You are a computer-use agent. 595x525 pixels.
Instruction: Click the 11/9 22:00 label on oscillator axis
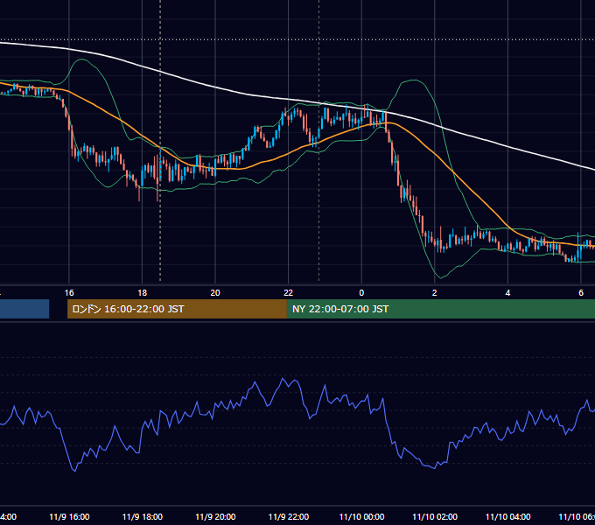(289, 516)
